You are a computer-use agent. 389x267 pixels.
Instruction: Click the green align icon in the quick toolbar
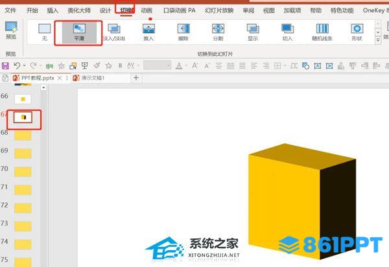49,66
